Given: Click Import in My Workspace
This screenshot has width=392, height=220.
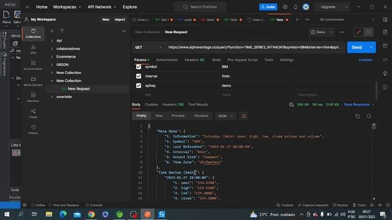Looking at the screenshot, I should coord(120,20).
